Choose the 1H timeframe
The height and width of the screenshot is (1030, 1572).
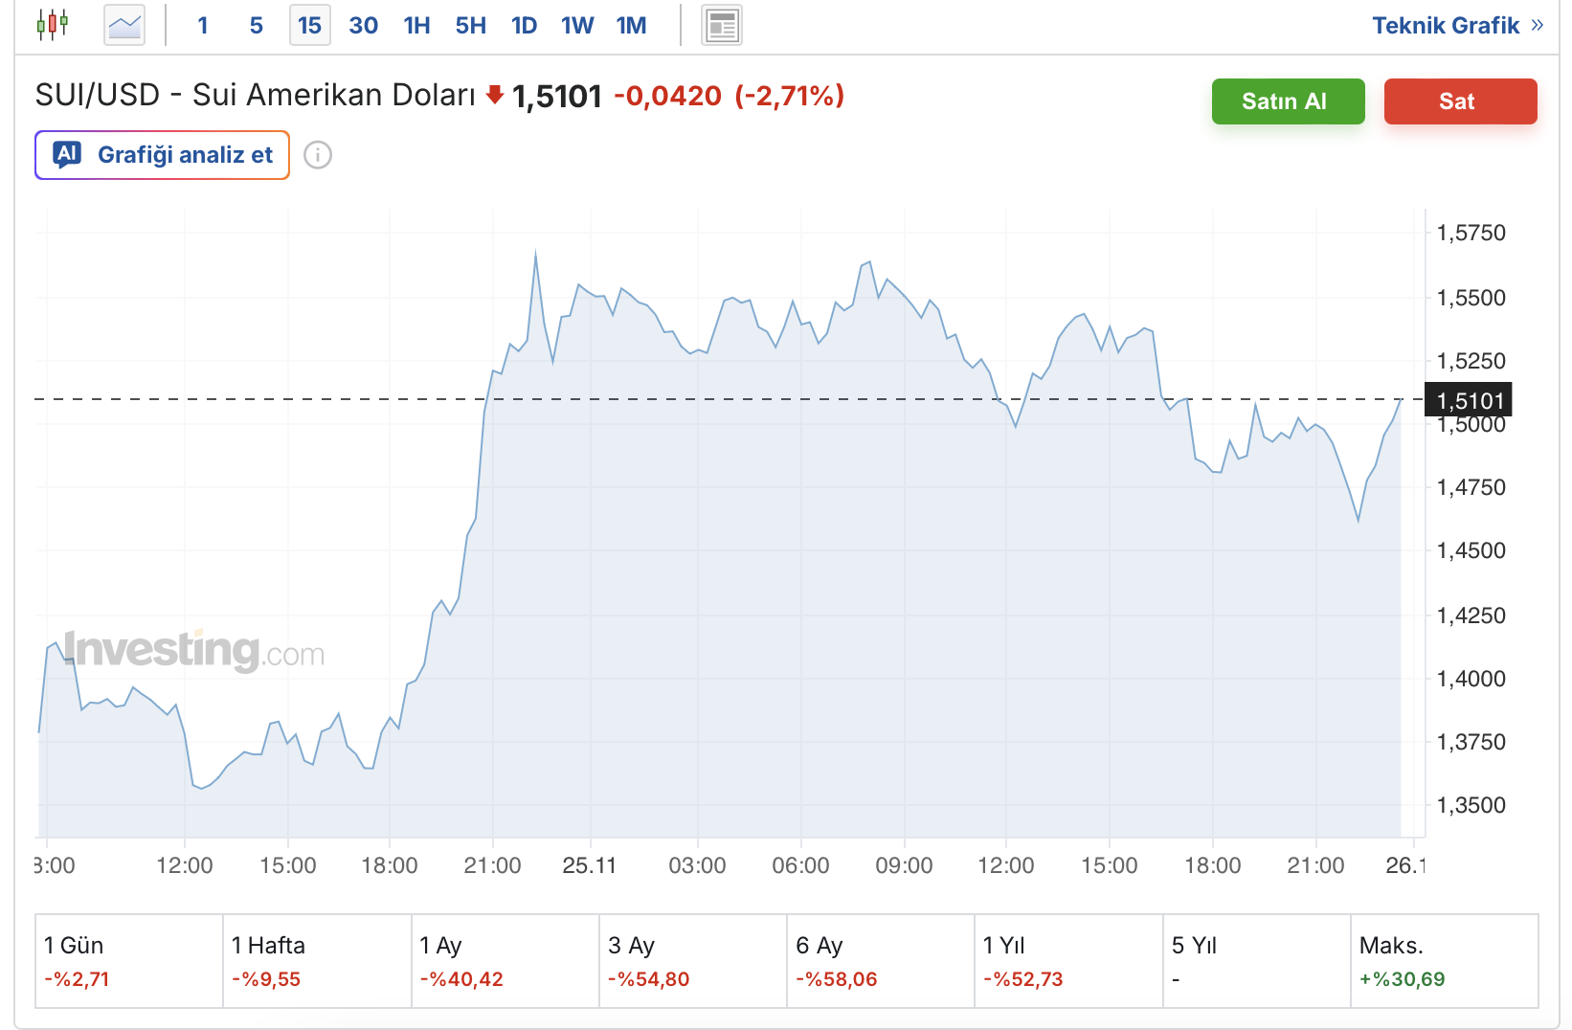click(416, 26)
